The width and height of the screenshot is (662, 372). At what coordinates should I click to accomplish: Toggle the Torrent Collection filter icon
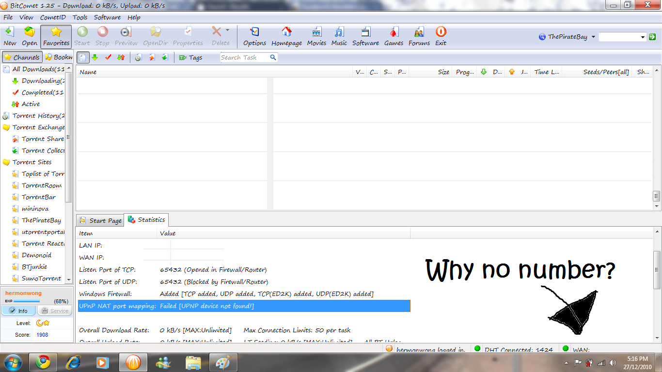coord(165,57)
